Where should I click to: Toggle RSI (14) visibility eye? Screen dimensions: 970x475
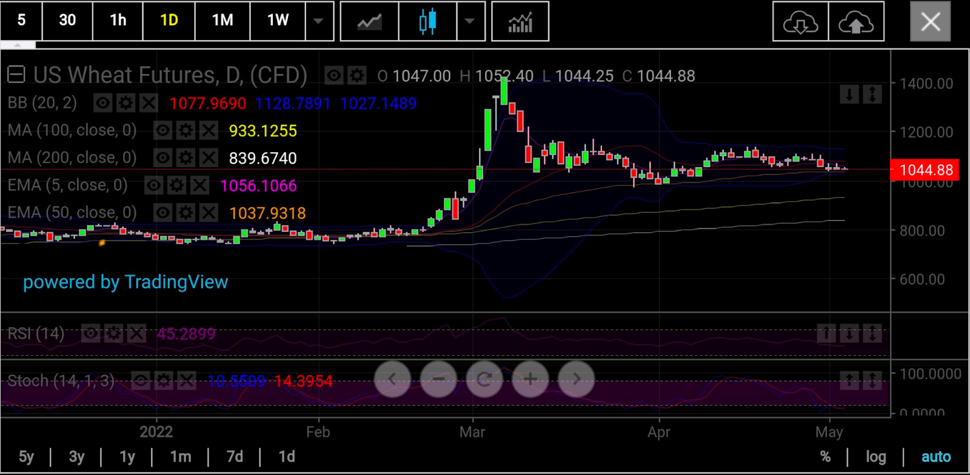[x=91, y=333]
